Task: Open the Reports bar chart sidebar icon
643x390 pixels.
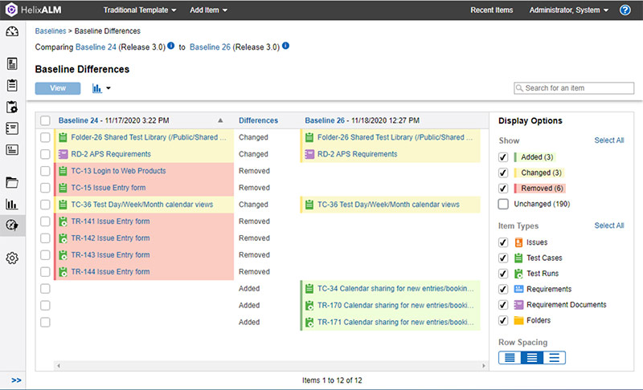Action: 12,204
